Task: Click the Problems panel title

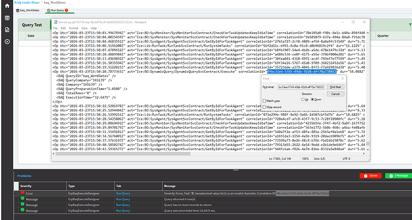Action: (x=24, y=176)
